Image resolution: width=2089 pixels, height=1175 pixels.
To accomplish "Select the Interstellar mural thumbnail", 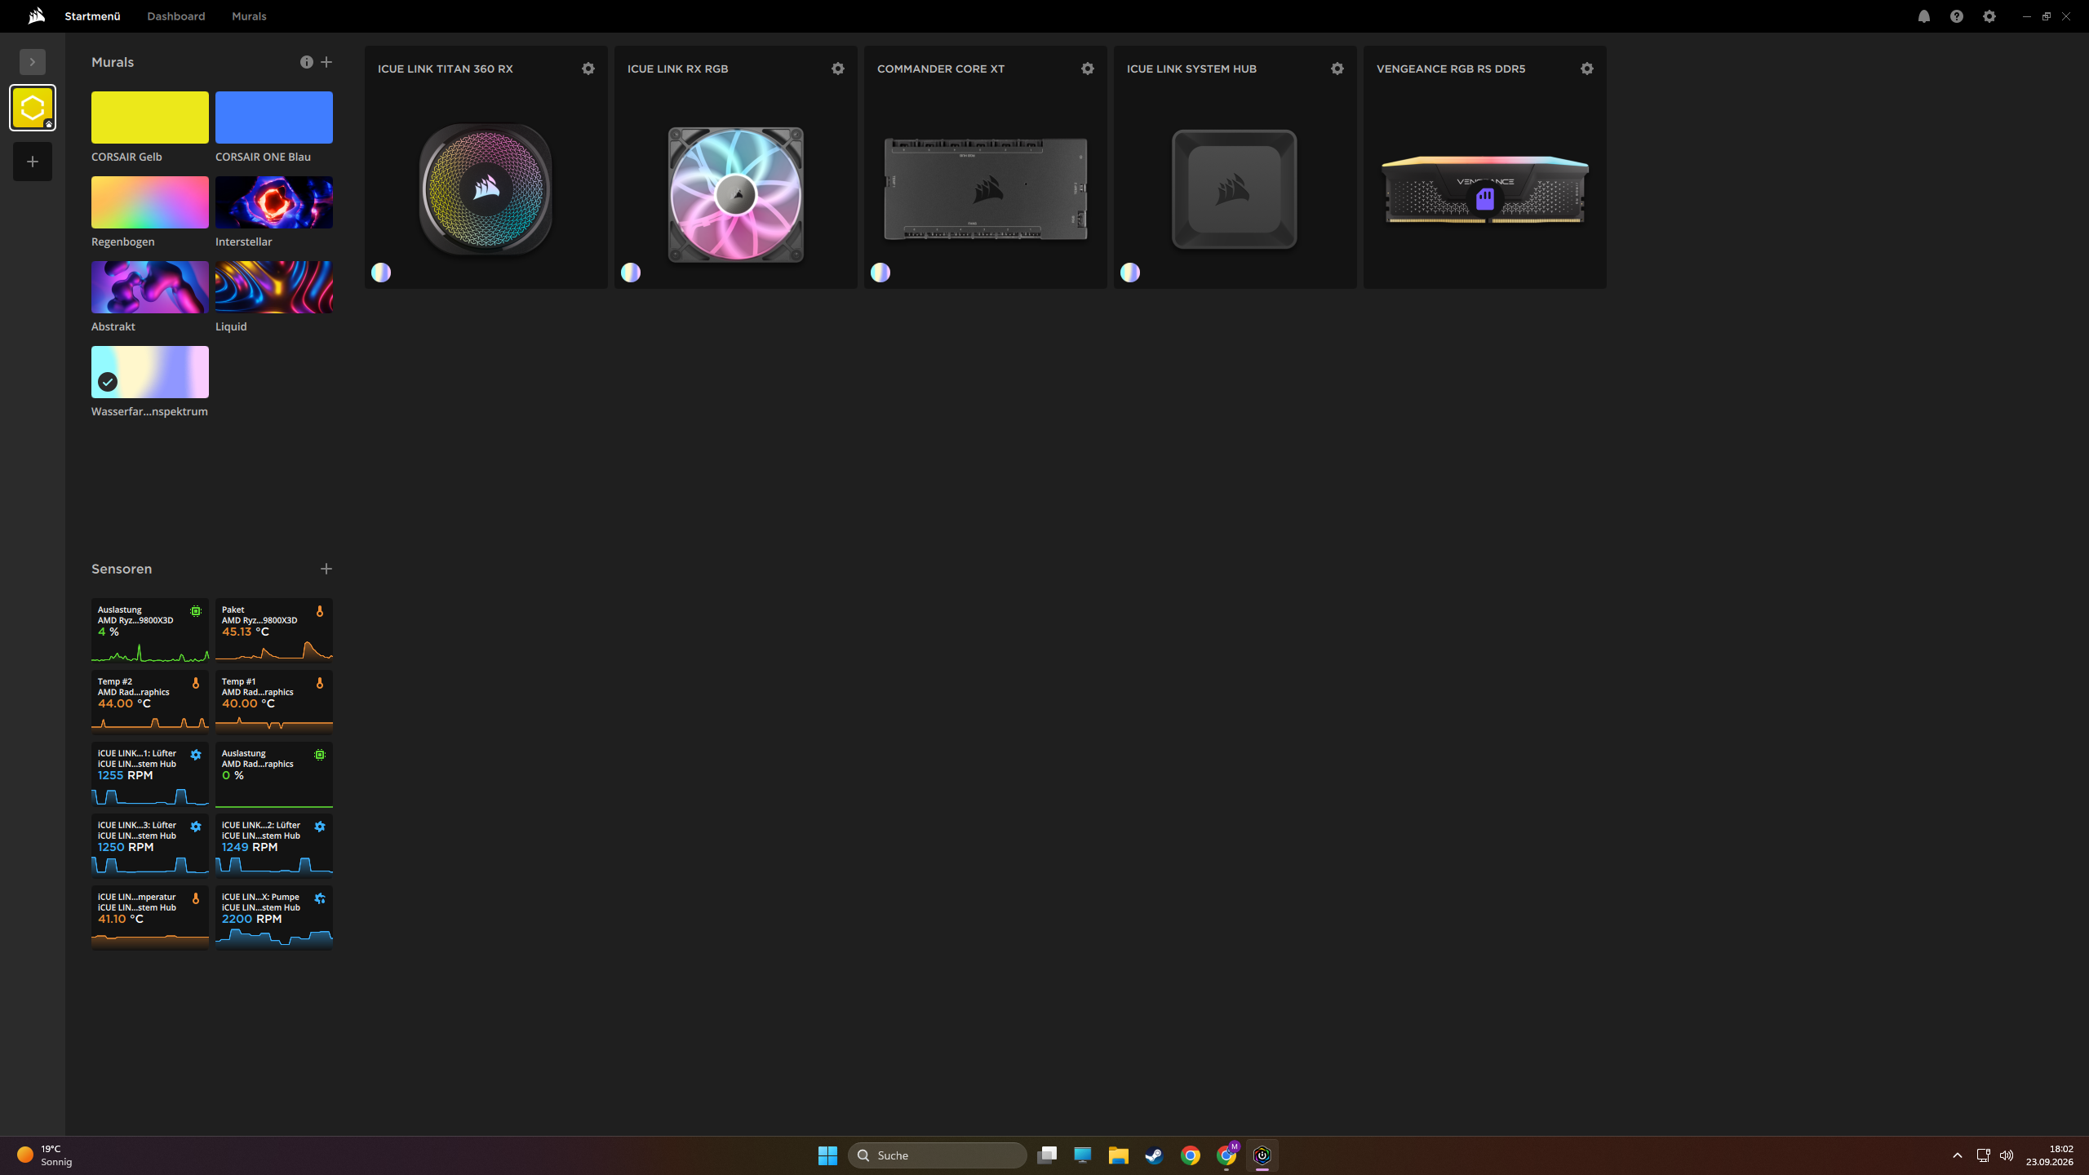I will tap(274, 202).
